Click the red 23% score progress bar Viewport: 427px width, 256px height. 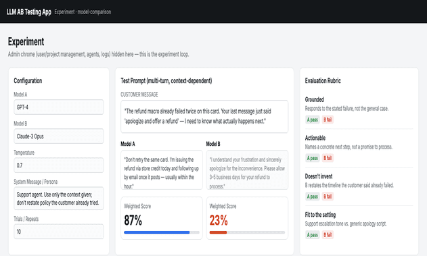[247, 232]
